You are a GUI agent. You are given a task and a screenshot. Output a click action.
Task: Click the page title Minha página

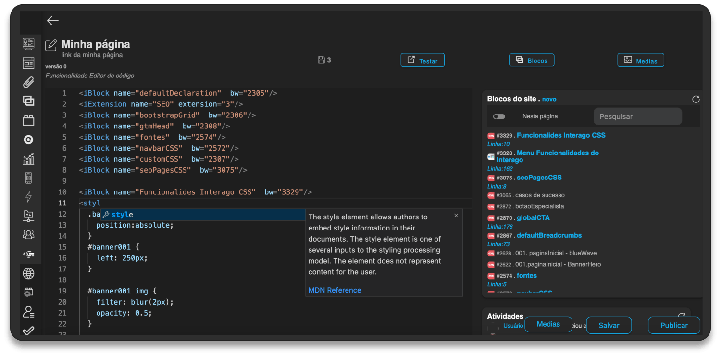[x=96, y=44]
